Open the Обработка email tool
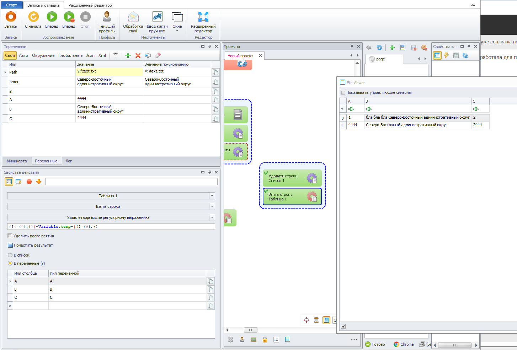The width and height of the screenshot is (517, 350). pos(133,22)
